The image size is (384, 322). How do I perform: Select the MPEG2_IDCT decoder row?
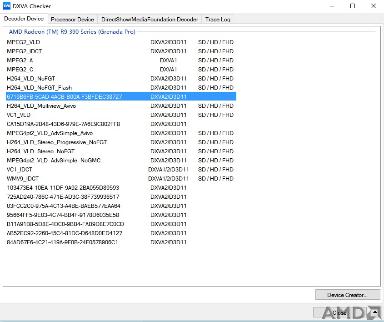(x=121, y=51)
